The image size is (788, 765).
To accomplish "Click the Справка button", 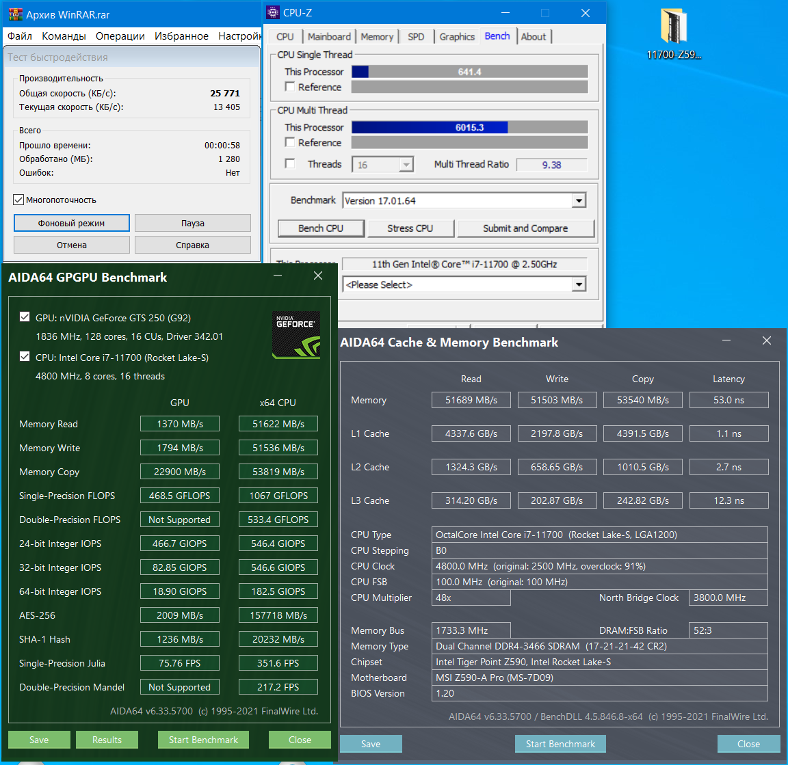I will tap(192, 245).
